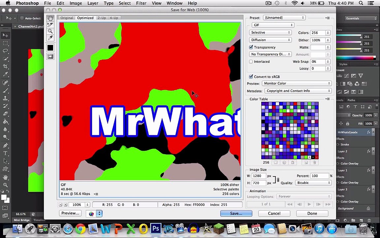The image size is (380, 238).
Task: Click the red swatch in Color Table corner
Action: 317,157
